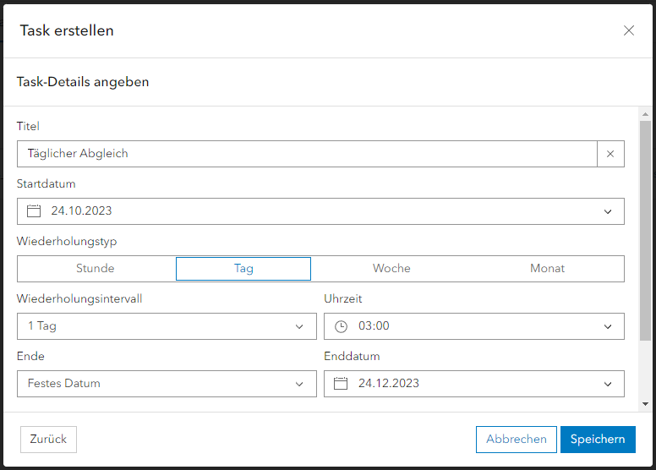This screenshot has width=656, height=470.
Task: Click the '1 Tag' interval value
Action: point(41,326)
